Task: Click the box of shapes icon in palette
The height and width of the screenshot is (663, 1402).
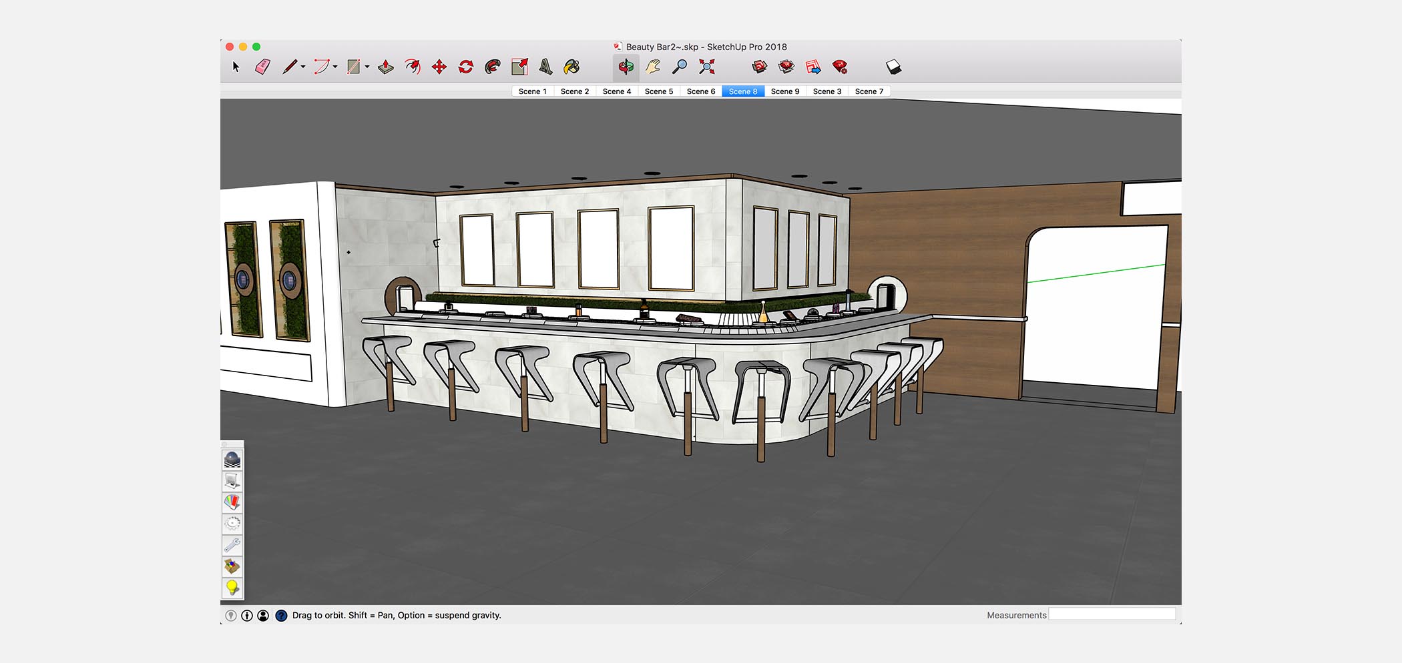Action: tap(232, 566)
